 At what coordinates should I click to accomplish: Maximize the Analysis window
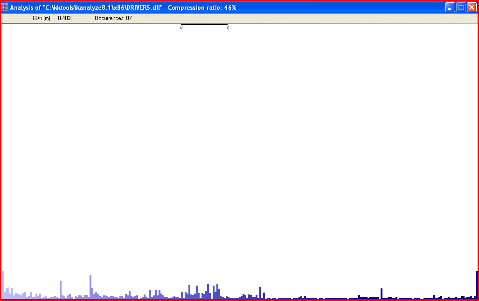pos(461,7)
